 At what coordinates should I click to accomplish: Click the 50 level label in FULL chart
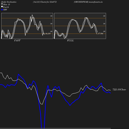point(104,24)
